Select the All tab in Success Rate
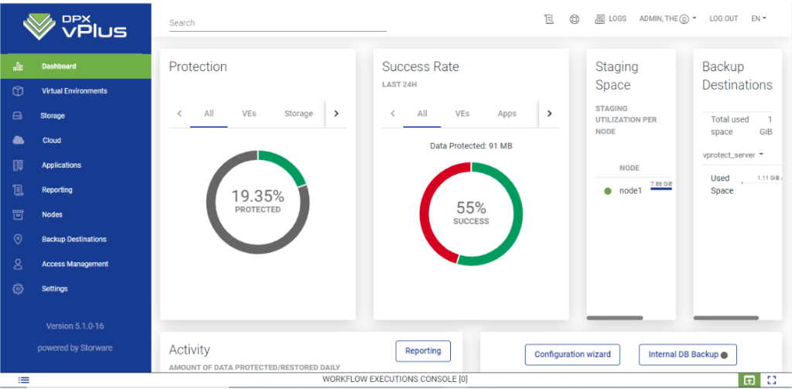Image resolution: width=792 pixels, height=389 pixels. coord(422,114)
